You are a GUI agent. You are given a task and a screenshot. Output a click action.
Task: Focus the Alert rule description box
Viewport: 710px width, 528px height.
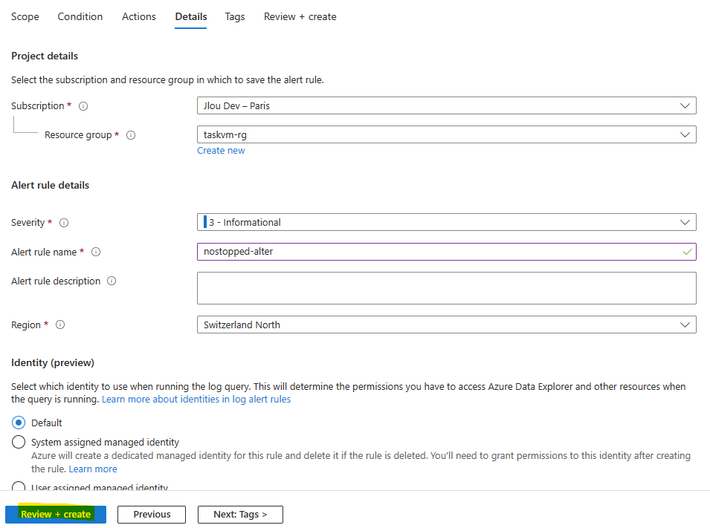coord(447,288)
